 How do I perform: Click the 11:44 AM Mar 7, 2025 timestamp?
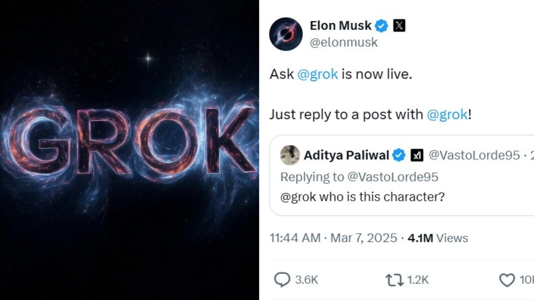[x=333, y=238]
